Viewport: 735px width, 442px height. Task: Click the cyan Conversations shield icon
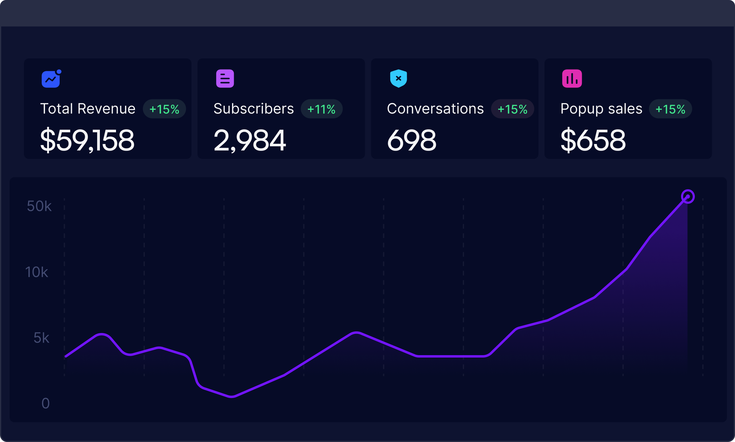(398, 78)
